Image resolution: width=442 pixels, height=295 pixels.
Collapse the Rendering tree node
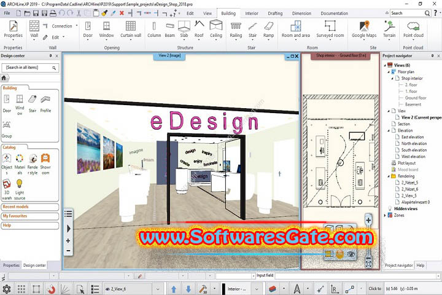pyautogui.click(x=389, y=176)
